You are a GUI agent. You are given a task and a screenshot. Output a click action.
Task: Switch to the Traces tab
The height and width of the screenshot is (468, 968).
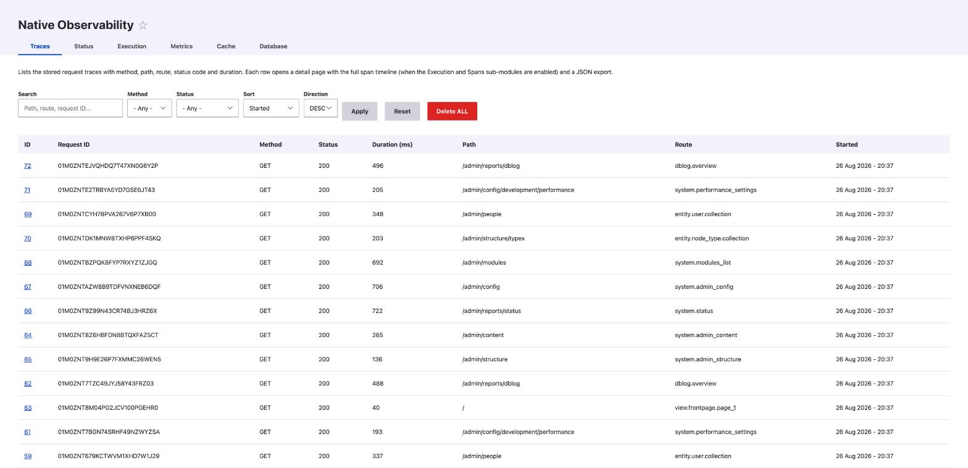[x=40, y=46]
